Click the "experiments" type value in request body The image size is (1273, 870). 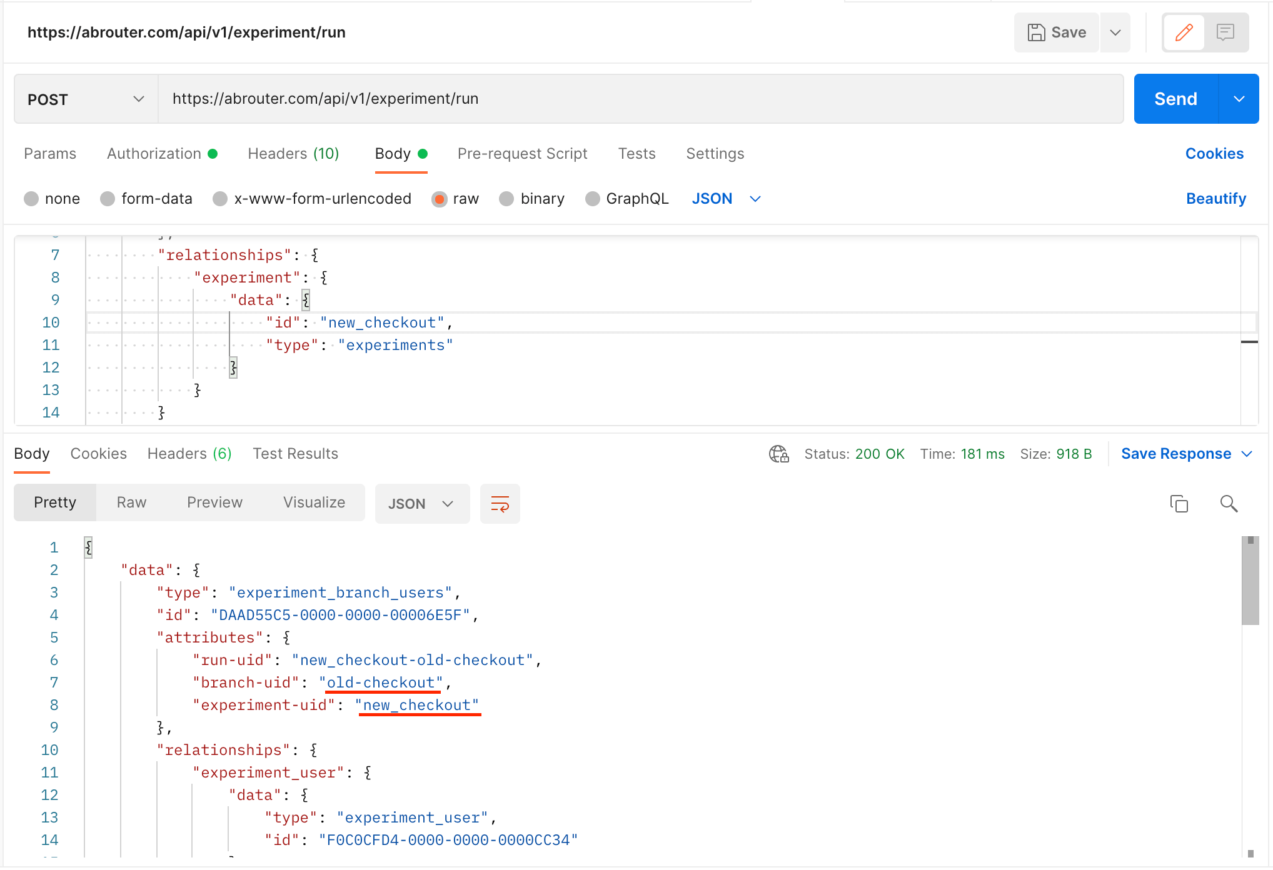[395, 345]
